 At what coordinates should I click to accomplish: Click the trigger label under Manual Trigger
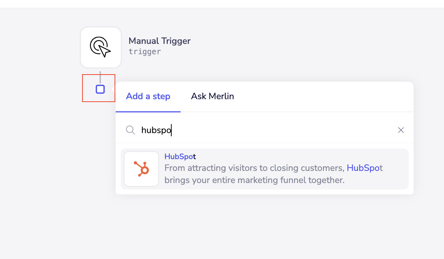click(145, 52)
